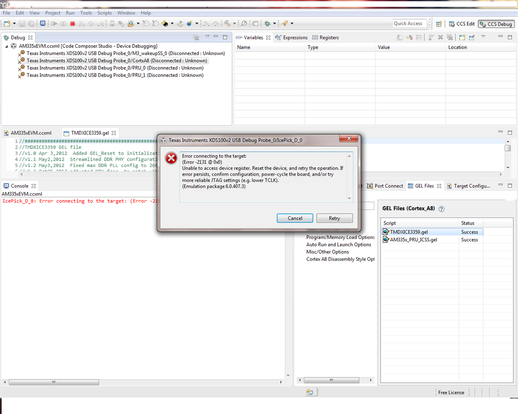518x414 pixels.
Task: Open the File menu
Action: click(x=7, y=13)
